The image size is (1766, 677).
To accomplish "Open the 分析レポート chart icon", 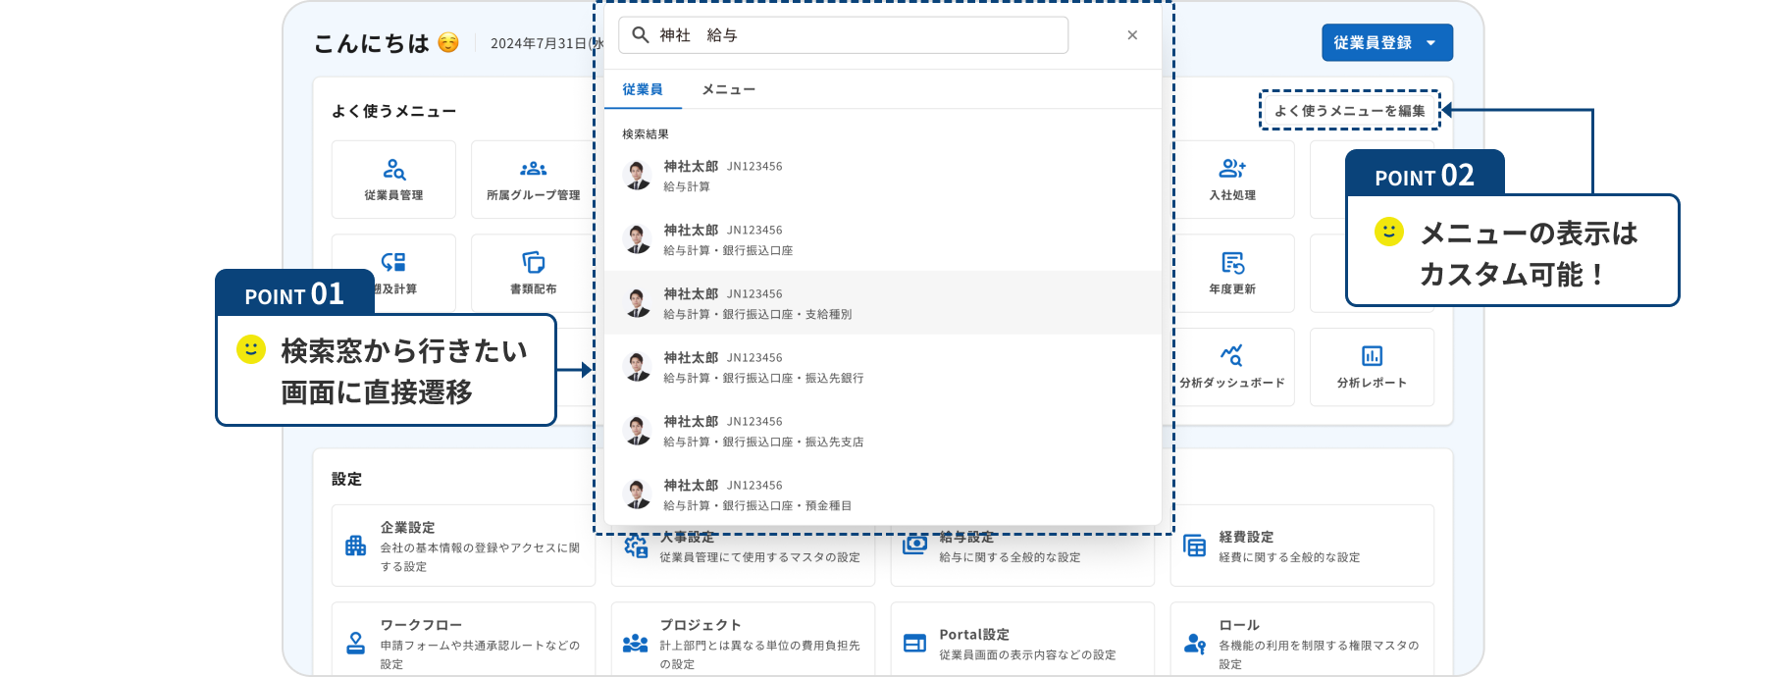I will pos(1372,355).
